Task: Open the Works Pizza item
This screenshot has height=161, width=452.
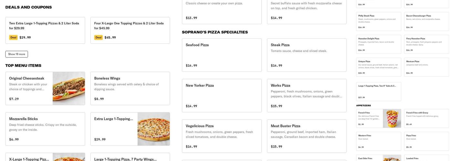Action: (307, 96)
